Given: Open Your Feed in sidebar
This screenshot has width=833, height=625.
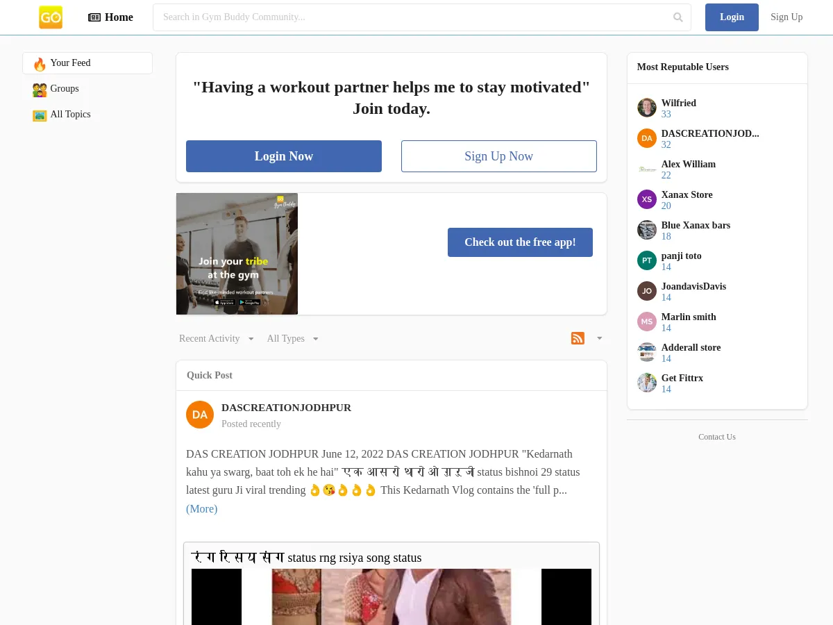Looking at the screenshot, I should (70, 63).
